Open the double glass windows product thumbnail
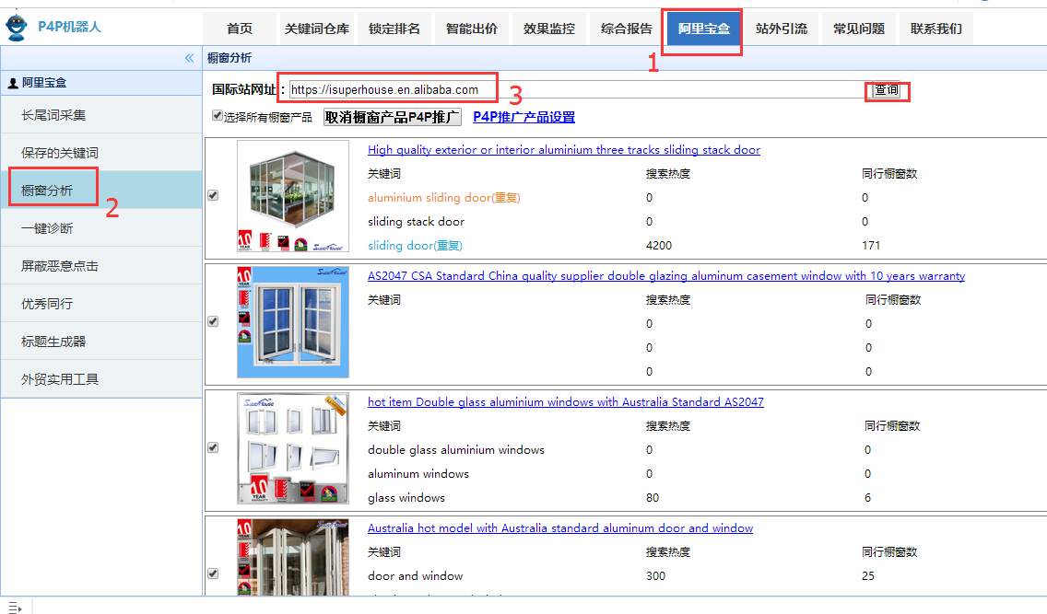This screenshot has height=614, width=1047. pyautogui.click(x=292, y=448)
